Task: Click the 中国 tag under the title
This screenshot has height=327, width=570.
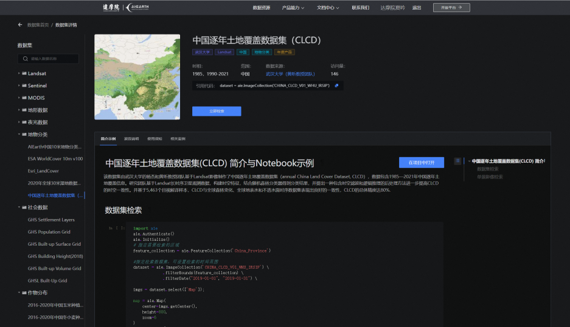Action: 243,52
